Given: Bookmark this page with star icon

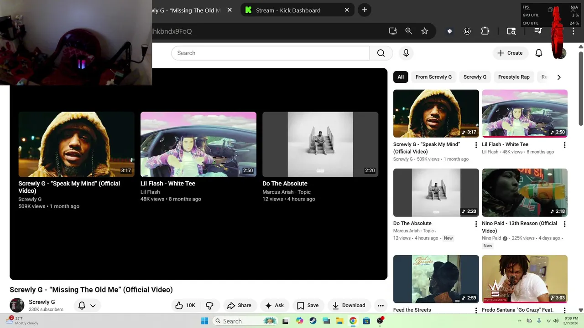Looking at the screenshot, I should coord(425,31).
